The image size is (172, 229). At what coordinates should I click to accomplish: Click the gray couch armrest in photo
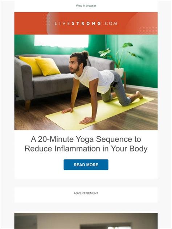(23, 79)
